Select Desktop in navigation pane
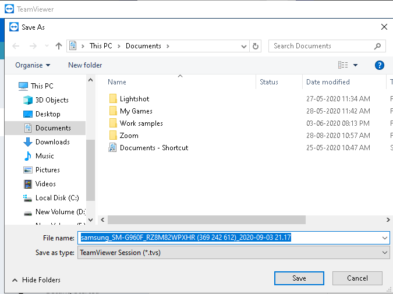Viewport: 393px width, 294px height. coord(48,114)
